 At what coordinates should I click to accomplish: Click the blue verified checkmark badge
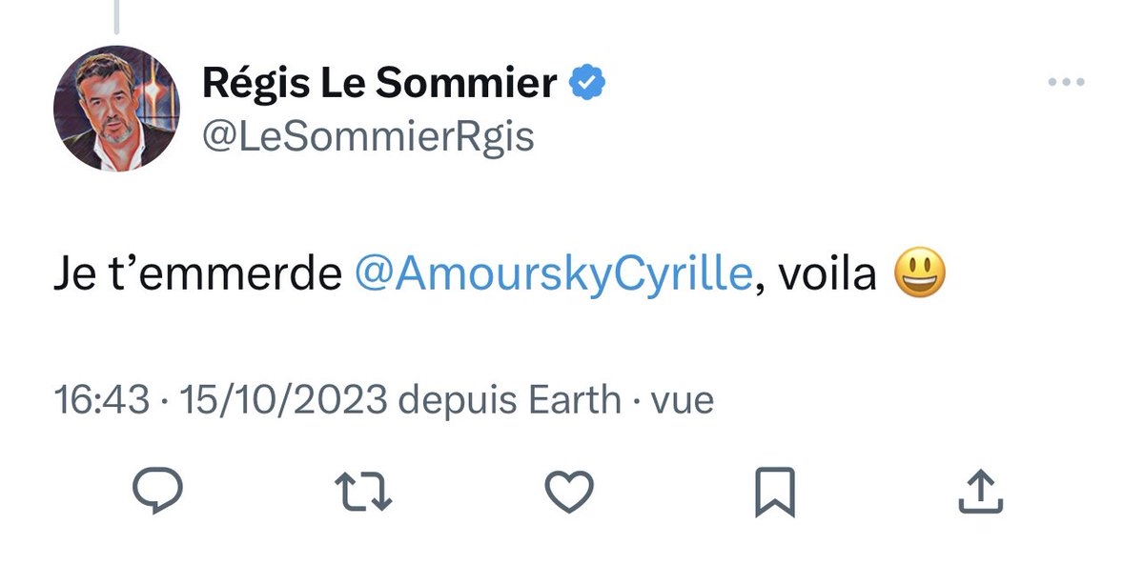coord(586,85)
